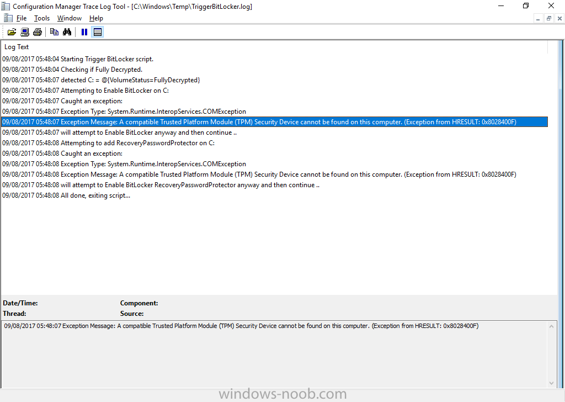Select 05:48:07 'Exception Type' COMException line
This screenshot has width=565, height=402.
[274, 112]
